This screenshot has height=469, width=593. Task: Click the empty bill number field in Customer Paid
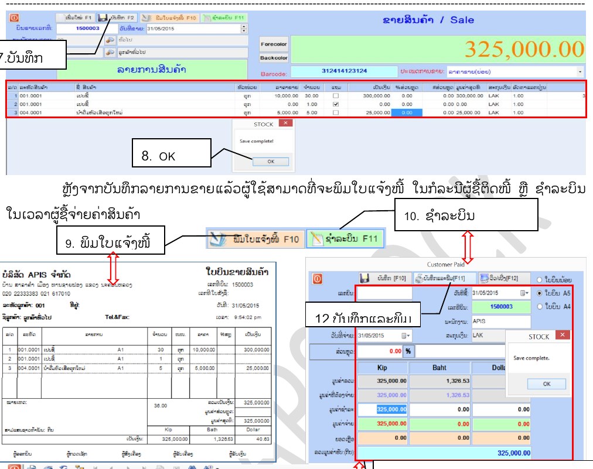384,293
